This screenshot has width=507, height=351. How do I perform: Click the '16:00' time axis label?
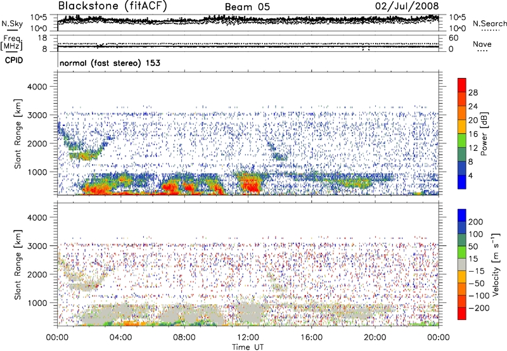point(311,338)
